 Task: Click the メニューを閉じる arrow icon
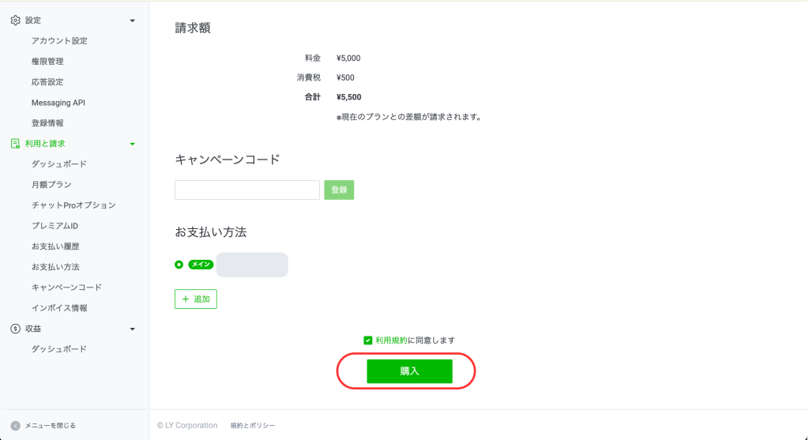coord(15,425)
